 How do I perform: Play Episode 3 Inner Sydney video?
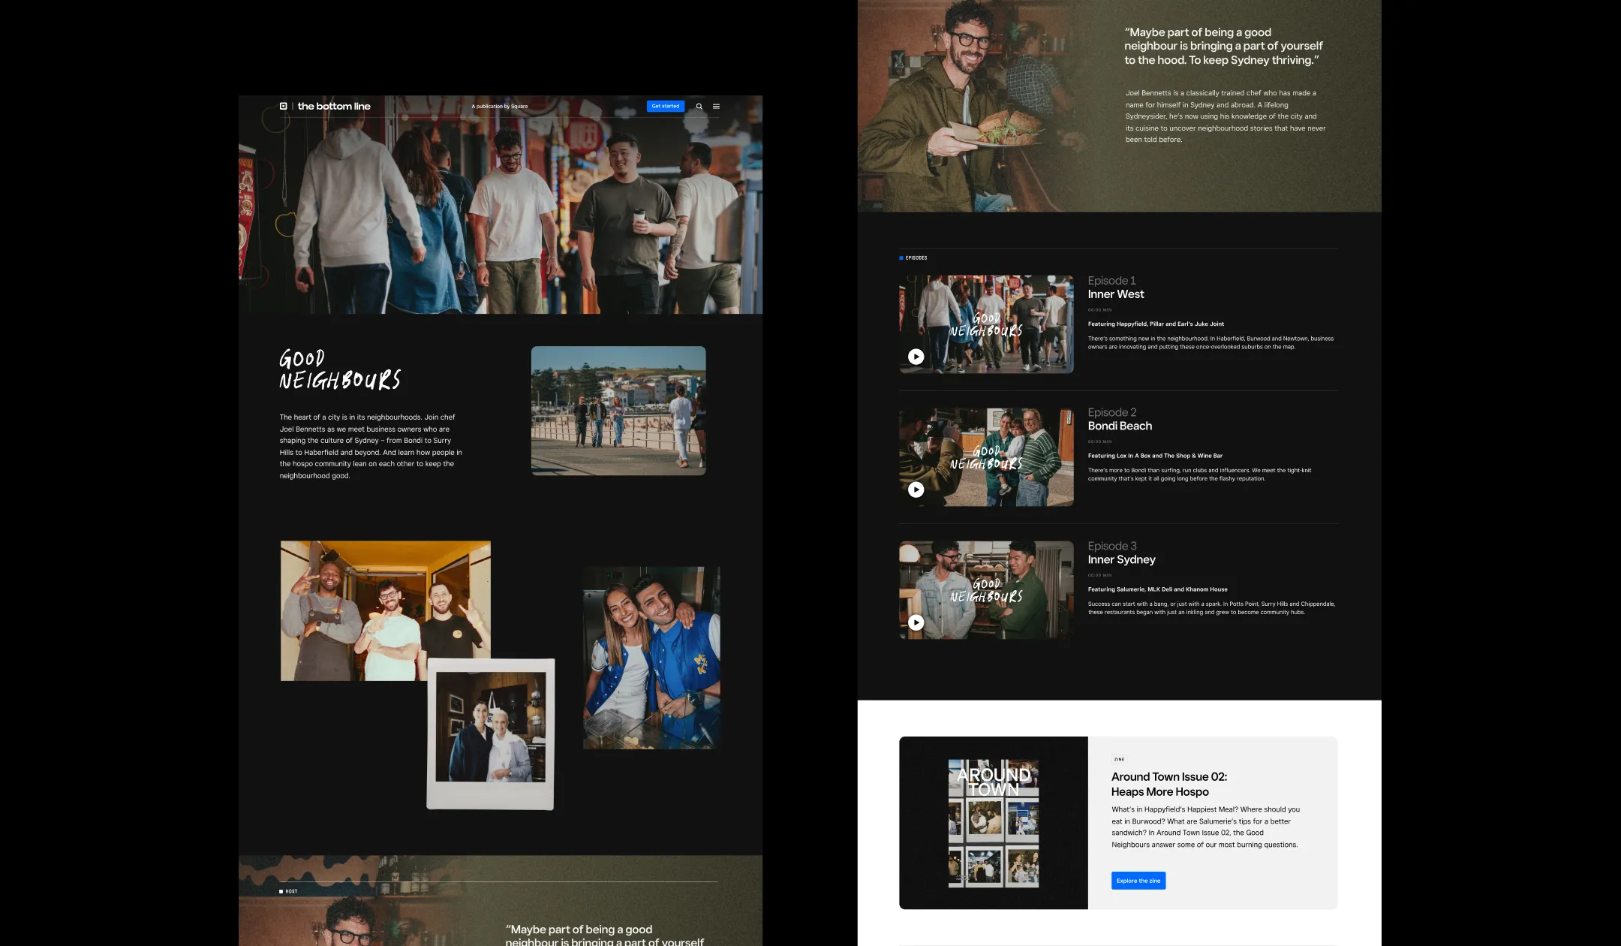click(x=916, y=622)
